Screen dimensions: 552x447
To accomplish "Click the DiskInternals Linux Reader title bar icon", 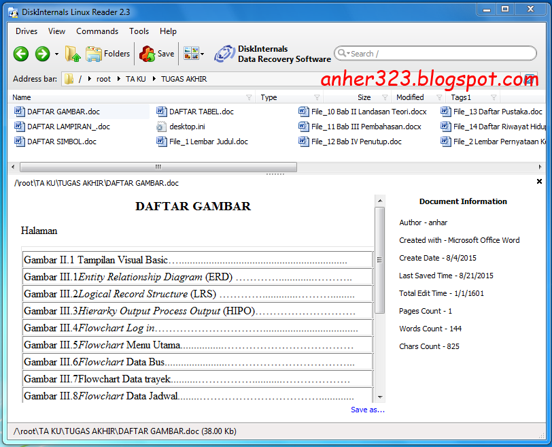I will tap(14, 12).
